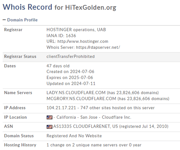Viewport: 180px width, 150px height.
Task: Click the Registrar Status row label
Action: [20, 56]
